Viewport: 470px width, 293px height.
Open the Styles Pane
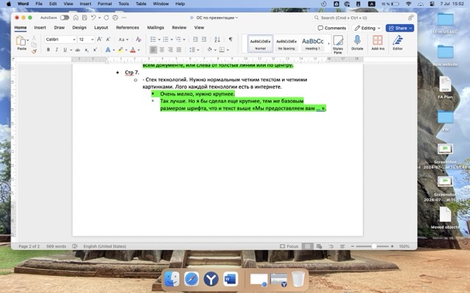[338, 43]
